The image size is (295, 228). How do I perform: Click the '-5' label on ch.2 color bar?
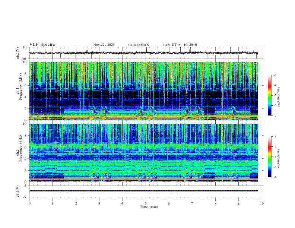(x=275, y=157)
